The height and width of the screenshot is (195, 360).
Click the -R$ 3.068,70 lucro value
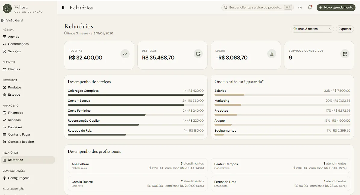[x=231, y=58]
